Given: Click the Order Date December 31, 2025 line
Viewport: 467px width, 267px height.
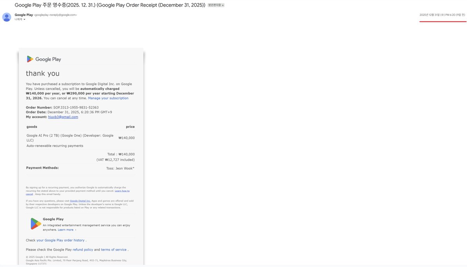Looking at the screenshot, I should click(69, 112).
